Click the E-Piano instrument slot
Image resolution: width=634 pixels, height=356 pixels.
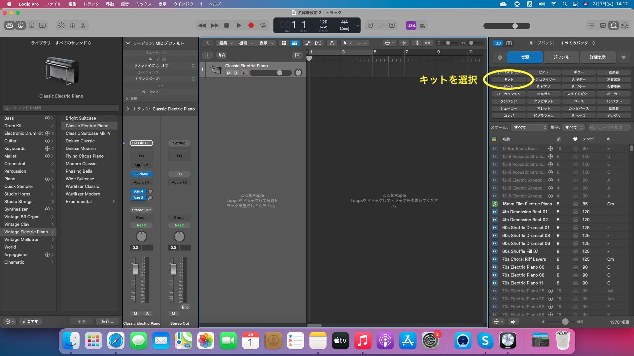[141, 174]
